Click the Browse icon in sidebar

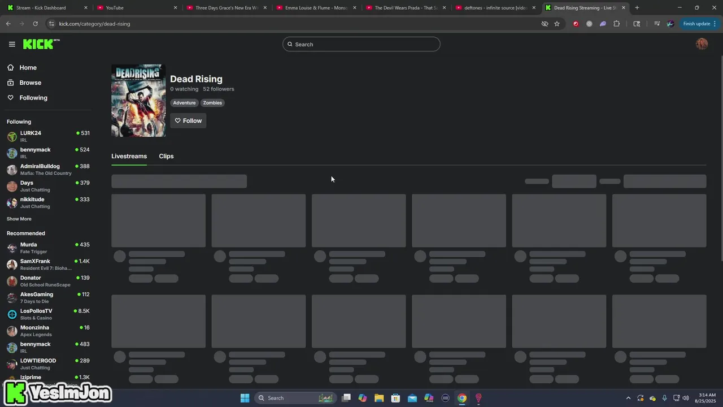(10, 83)
